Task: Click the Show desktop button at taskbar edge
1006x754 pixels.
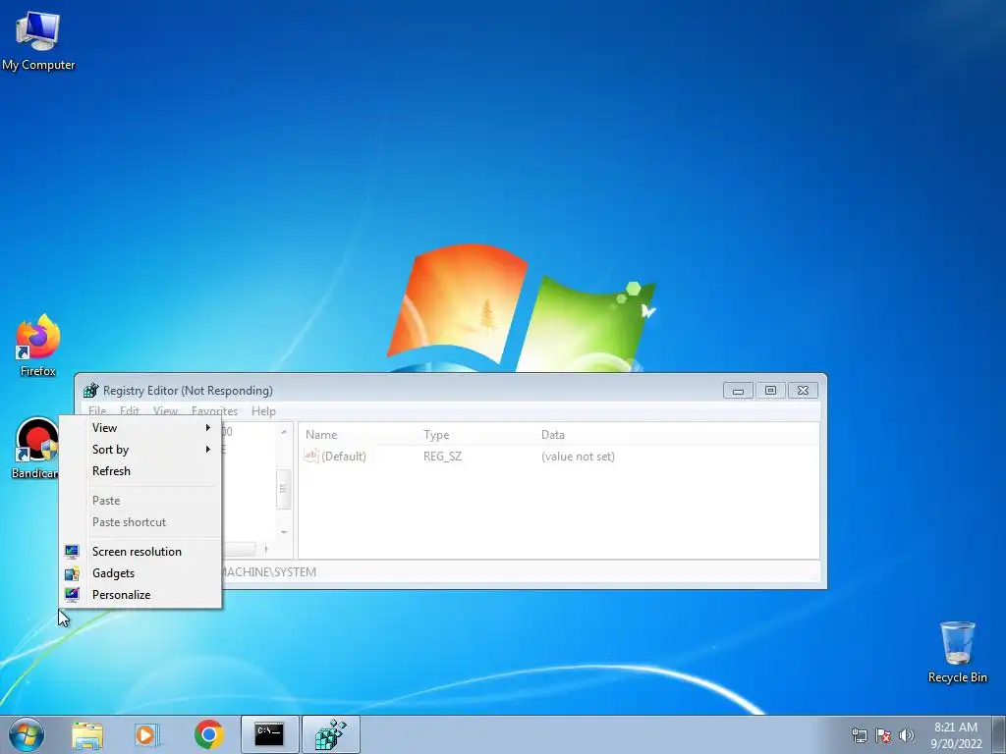Action: 999,734
